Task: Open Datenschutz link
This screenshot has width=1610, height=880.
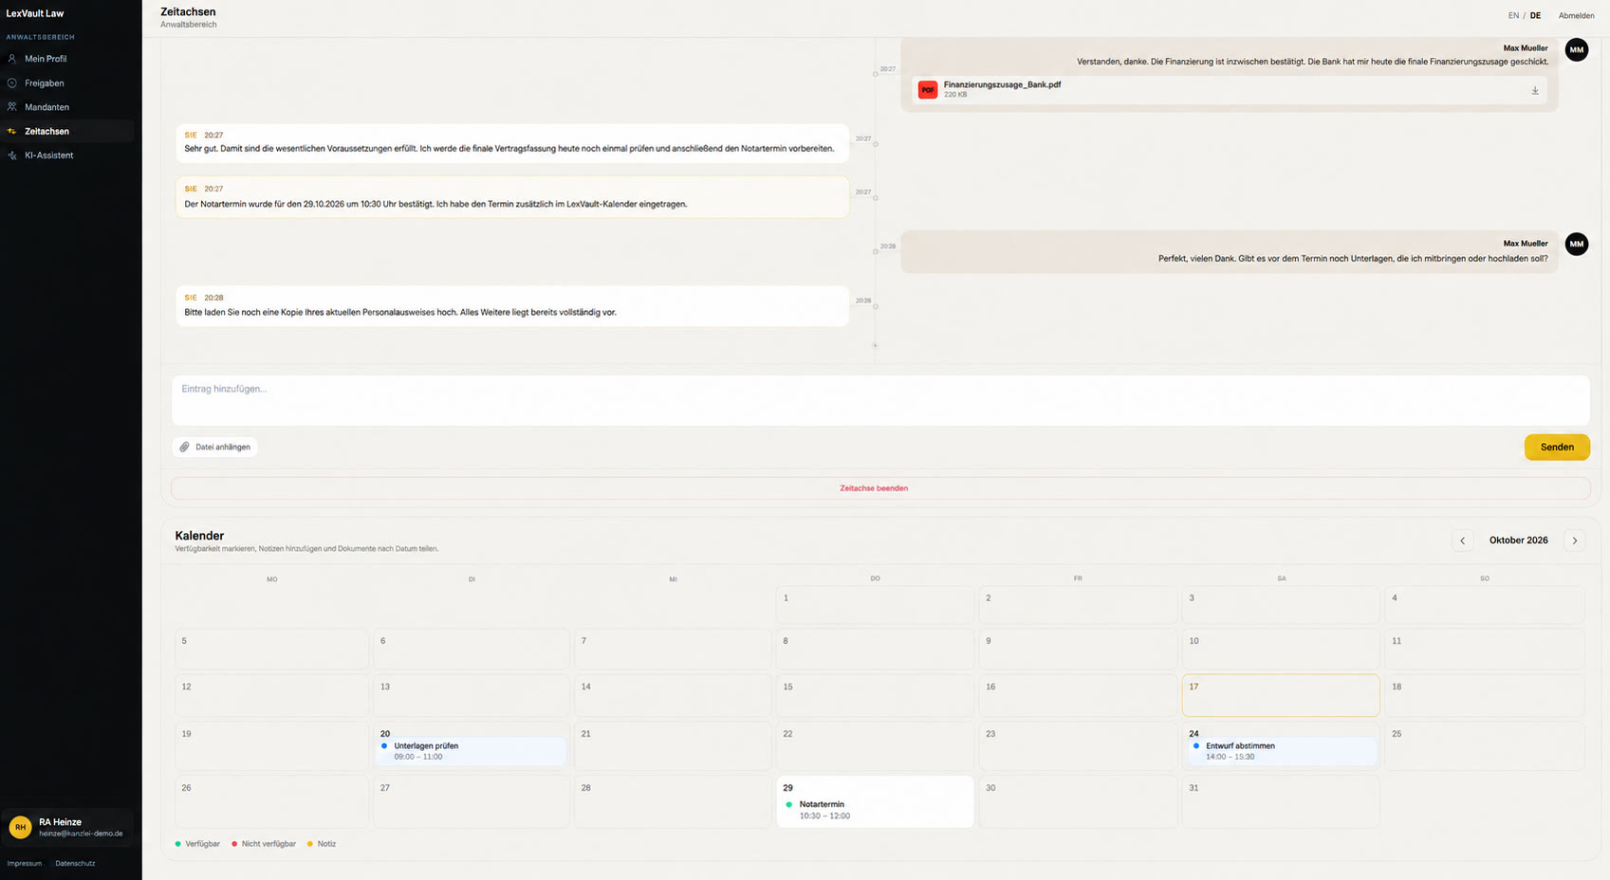Action: 75,864
